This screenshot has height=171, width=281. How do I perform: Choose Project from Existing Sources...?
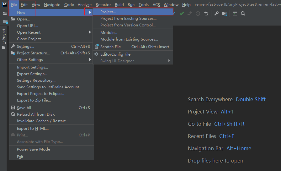click(133, 19)
